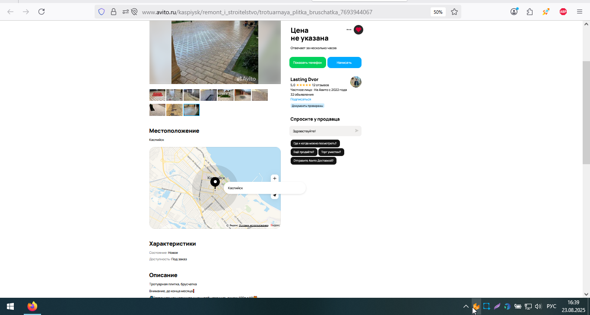Click the Здравствуйте! message input field
This screenshot has width=590, height=315.
pos(322,131)
